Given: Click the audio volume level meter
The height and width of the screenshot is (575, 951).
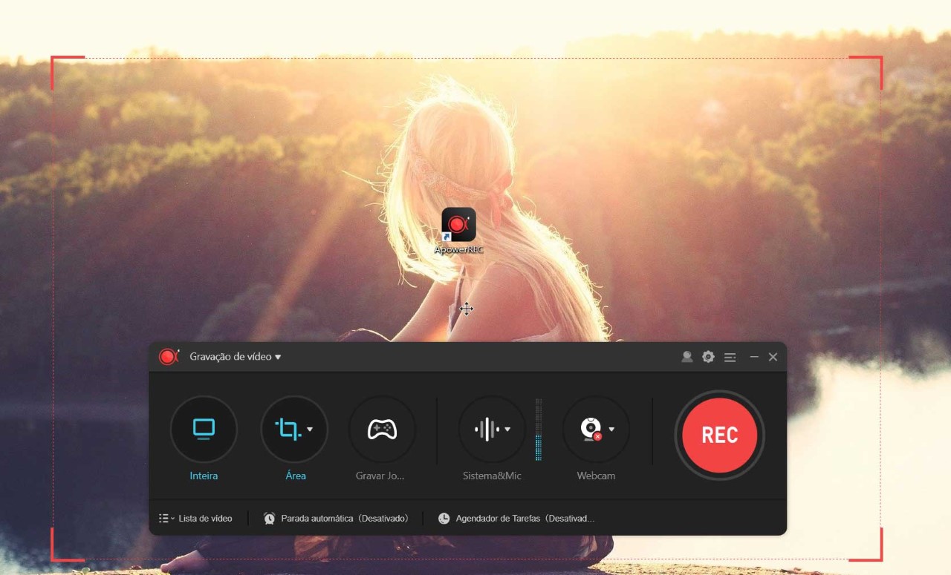Looking at the screenshot, I should tap(539, 430).
